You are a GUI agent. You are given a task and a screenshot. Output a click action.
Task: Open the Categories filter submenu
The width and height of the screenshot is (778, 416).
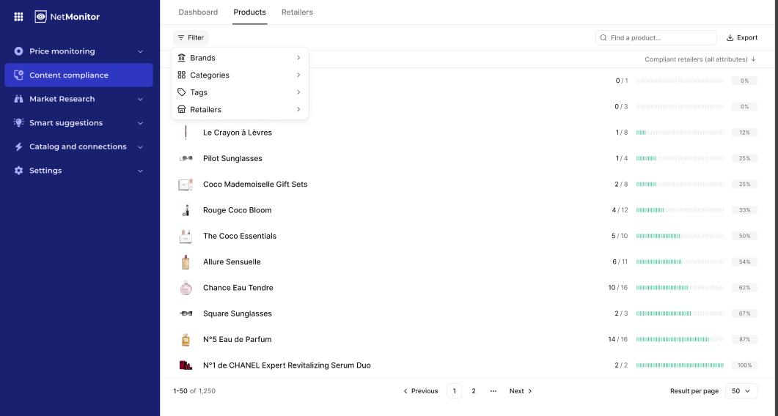click(240, 75)
